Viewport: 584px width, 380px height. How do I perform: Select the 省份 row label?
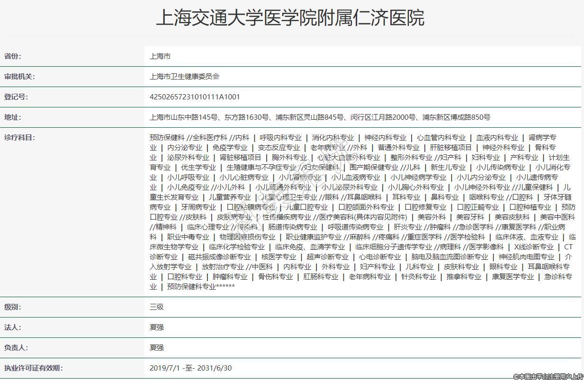[x=13, y=56]
